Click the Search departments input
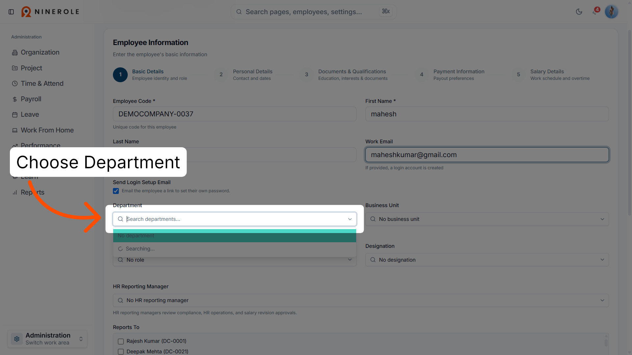 click(x=234, y=219)
